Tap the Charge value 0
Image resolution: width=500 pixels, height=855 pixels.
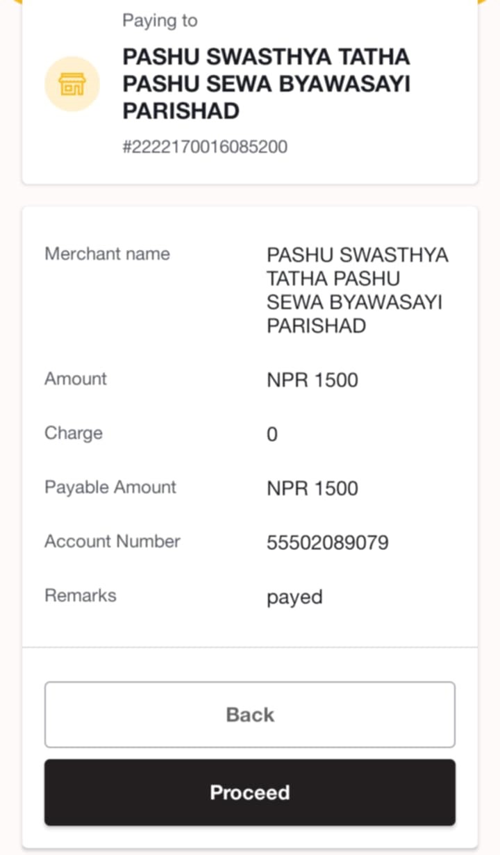point(272,434)
